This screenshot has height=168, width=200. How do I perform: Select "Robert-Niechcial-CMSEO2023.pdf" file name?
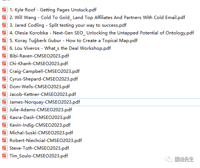pos(46,140)
